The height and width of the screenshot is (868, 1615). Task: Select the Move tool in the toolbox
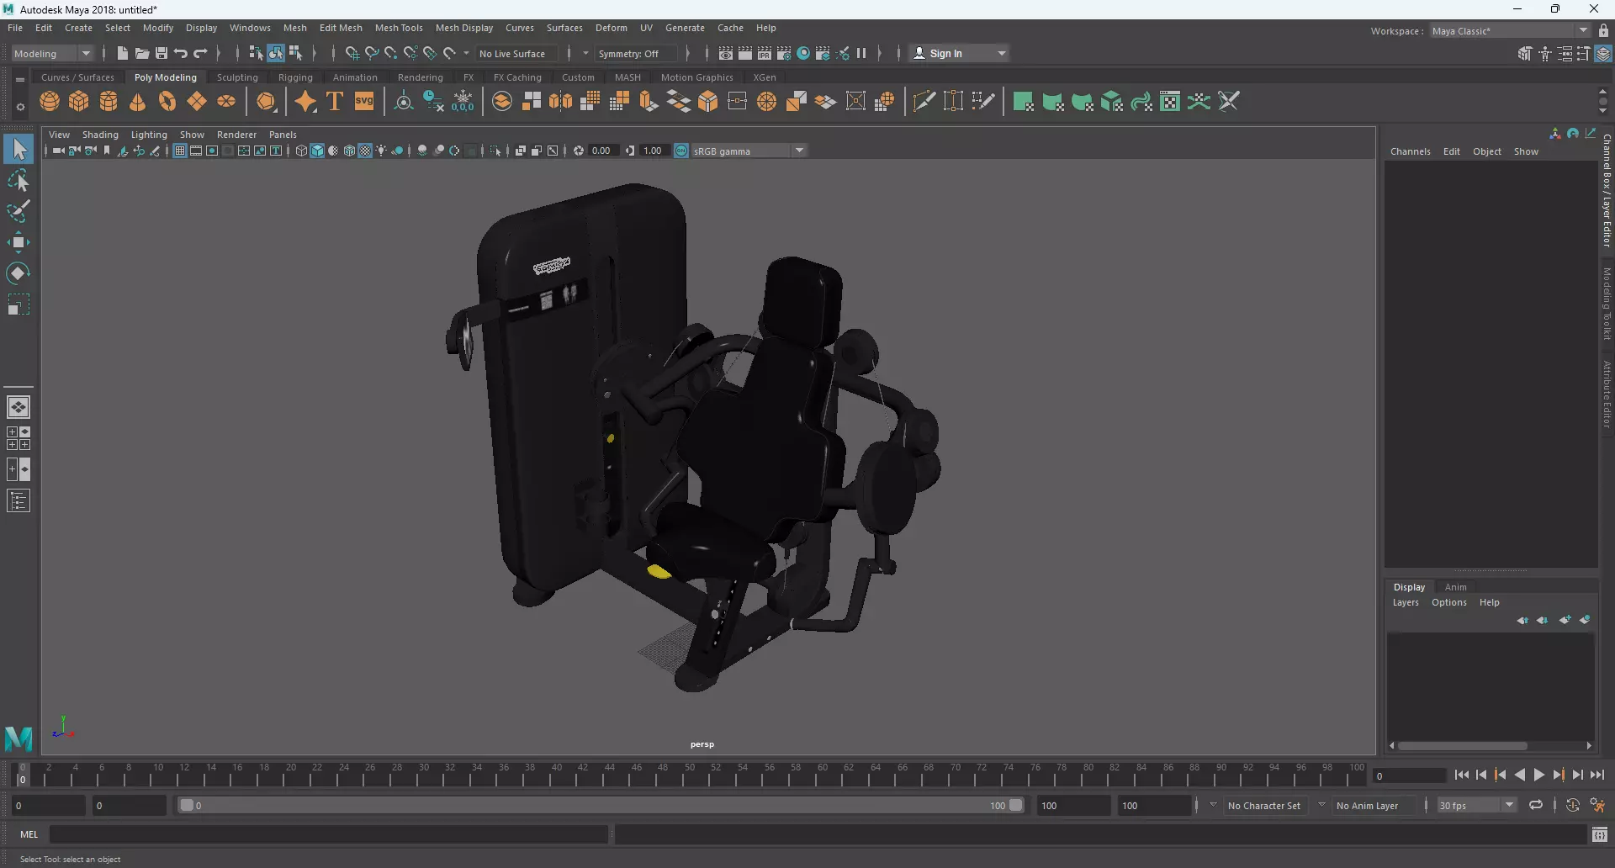point(19,243)
